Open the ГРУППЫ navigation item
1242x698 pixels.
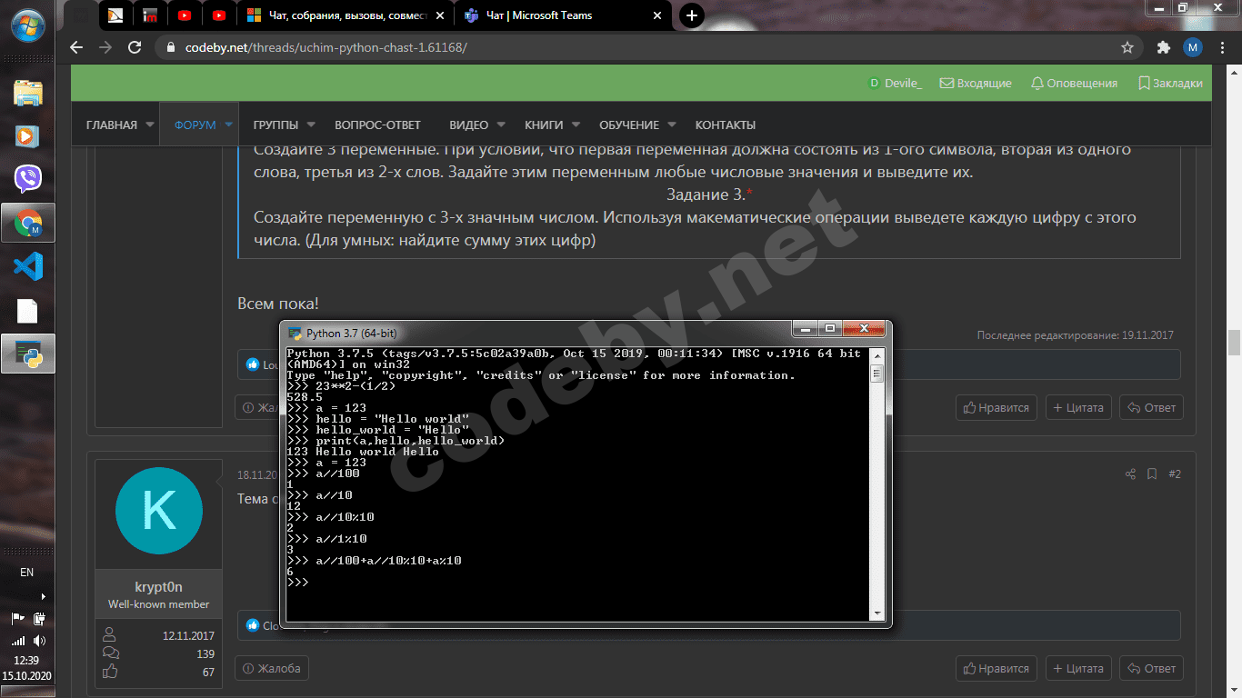click(x=276, y=125)
